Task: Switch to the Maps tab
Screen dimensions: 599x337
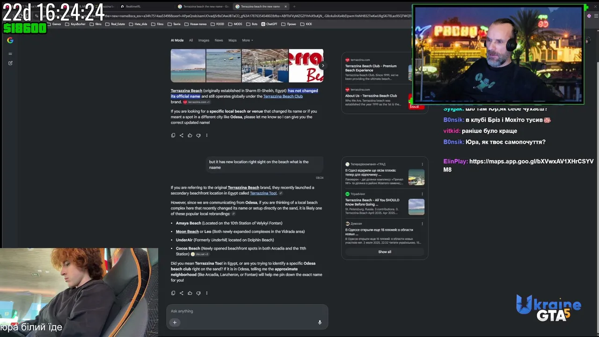Action: (x=232, y=40)
